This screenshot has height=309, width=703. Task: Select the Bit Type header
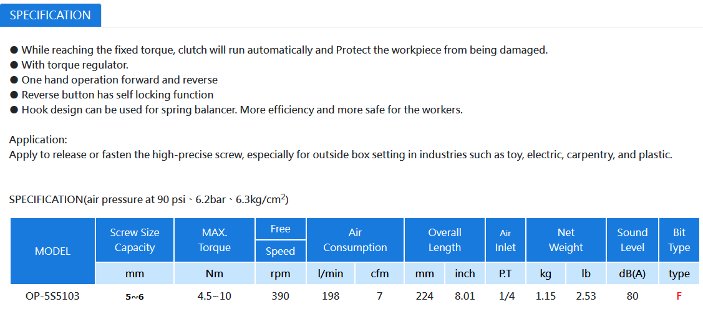coord(679,240)
